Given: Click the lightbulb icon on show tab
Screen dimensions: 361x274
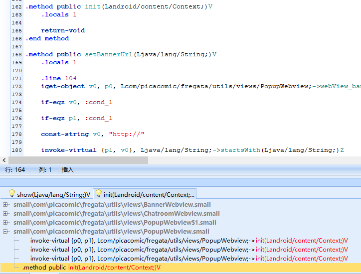Looking at the screenshot, I should tap(12, 193).
